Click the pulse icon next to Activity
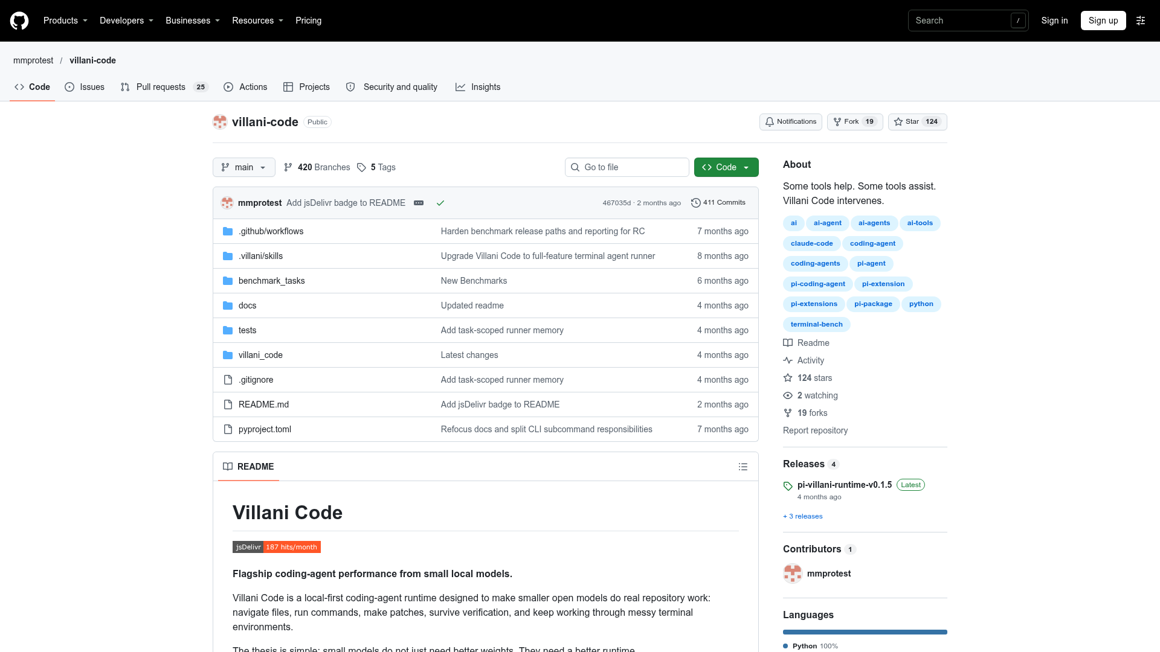1160x652 pixels. coord(788,360)
